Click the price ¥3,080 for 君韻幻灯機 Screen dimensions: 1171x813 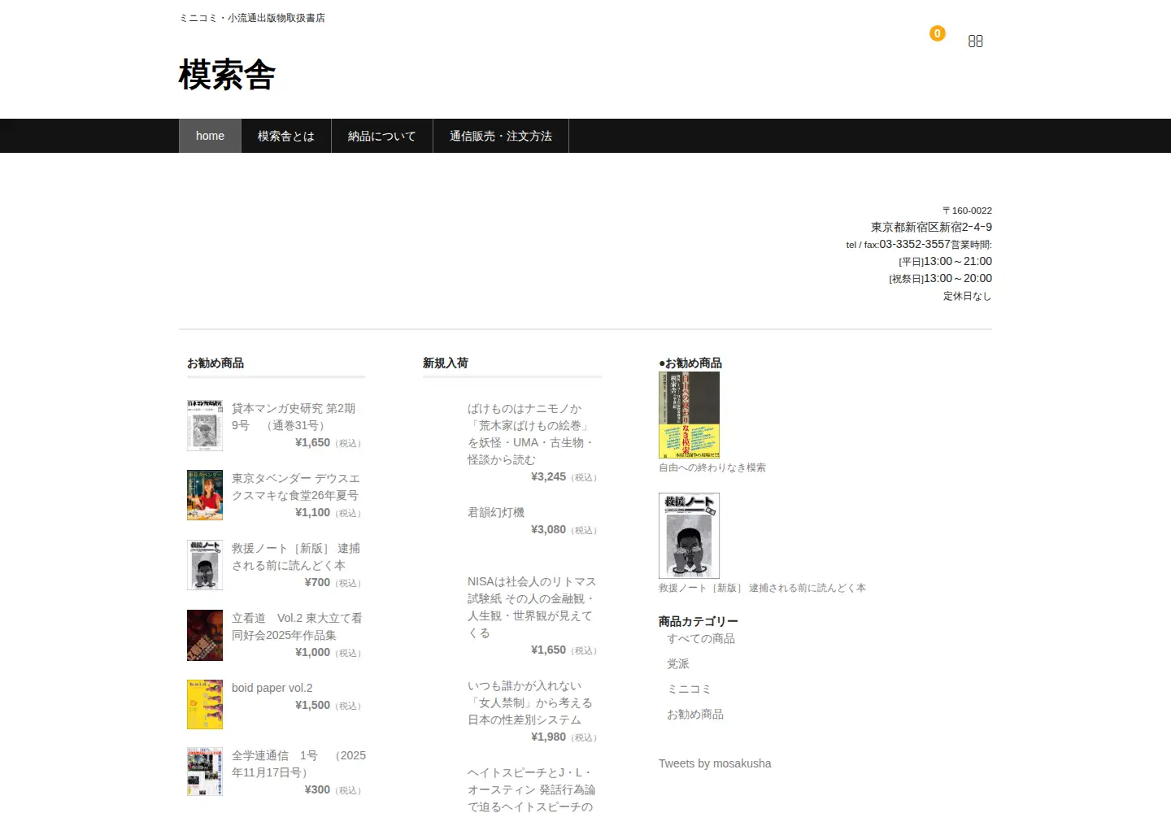click(x=548, y=529)
